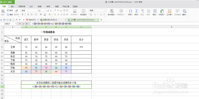
Task: Click the percent style % icon
Action: tap(95, 15)
